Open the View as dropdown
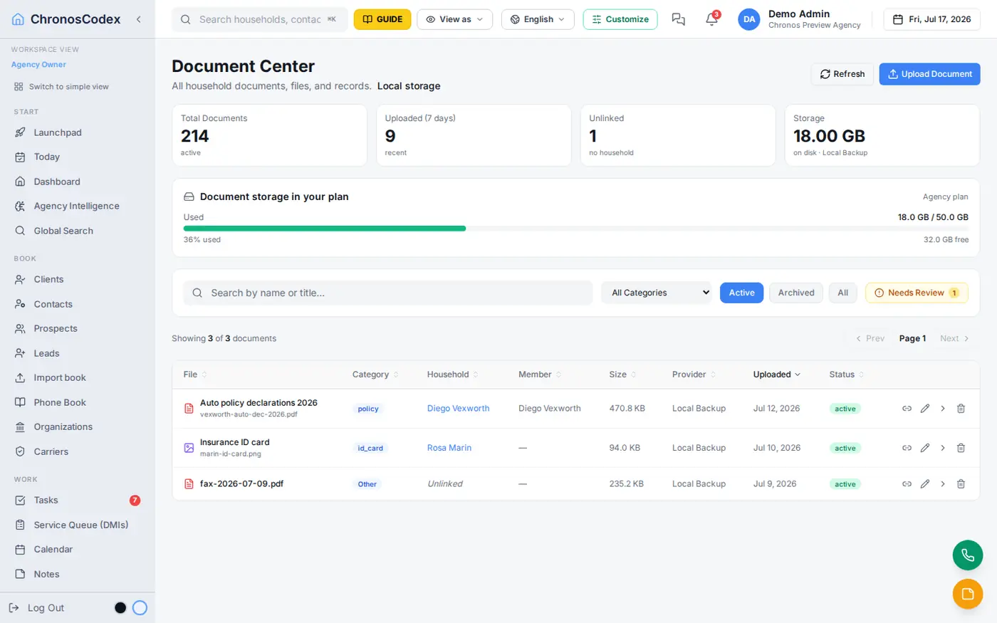 tap(454, 19)
